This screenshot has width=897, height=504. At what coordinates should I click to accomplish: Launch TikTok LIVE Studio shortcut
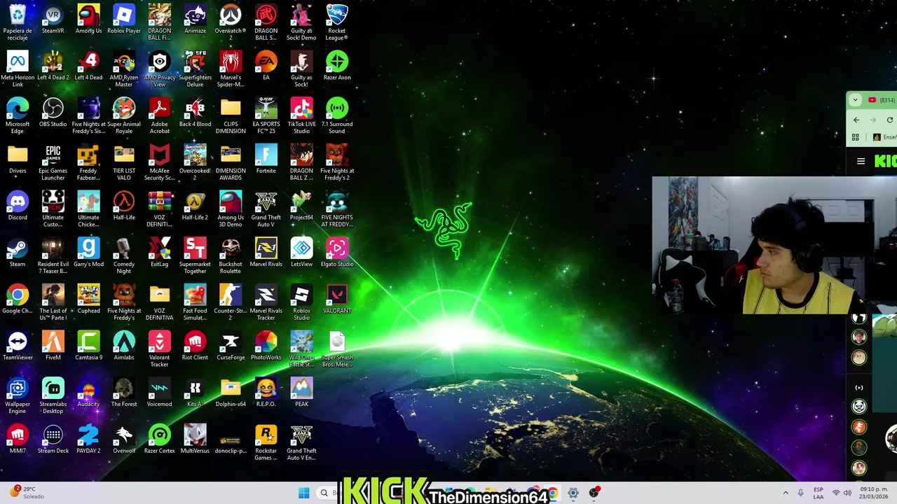coord(301,115)
